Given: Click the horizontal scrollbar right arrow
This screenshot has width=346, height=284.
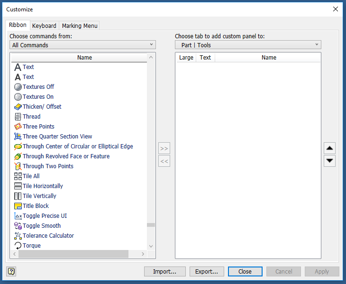Looking at the screenshot, I should [x=143, y=254].
